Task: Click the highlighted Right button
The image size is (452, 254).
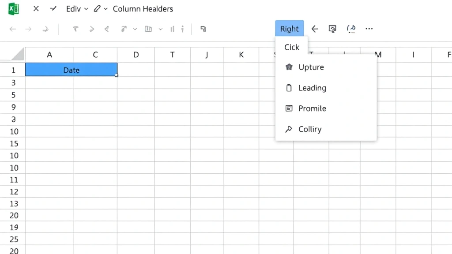Action: (290, 29)
